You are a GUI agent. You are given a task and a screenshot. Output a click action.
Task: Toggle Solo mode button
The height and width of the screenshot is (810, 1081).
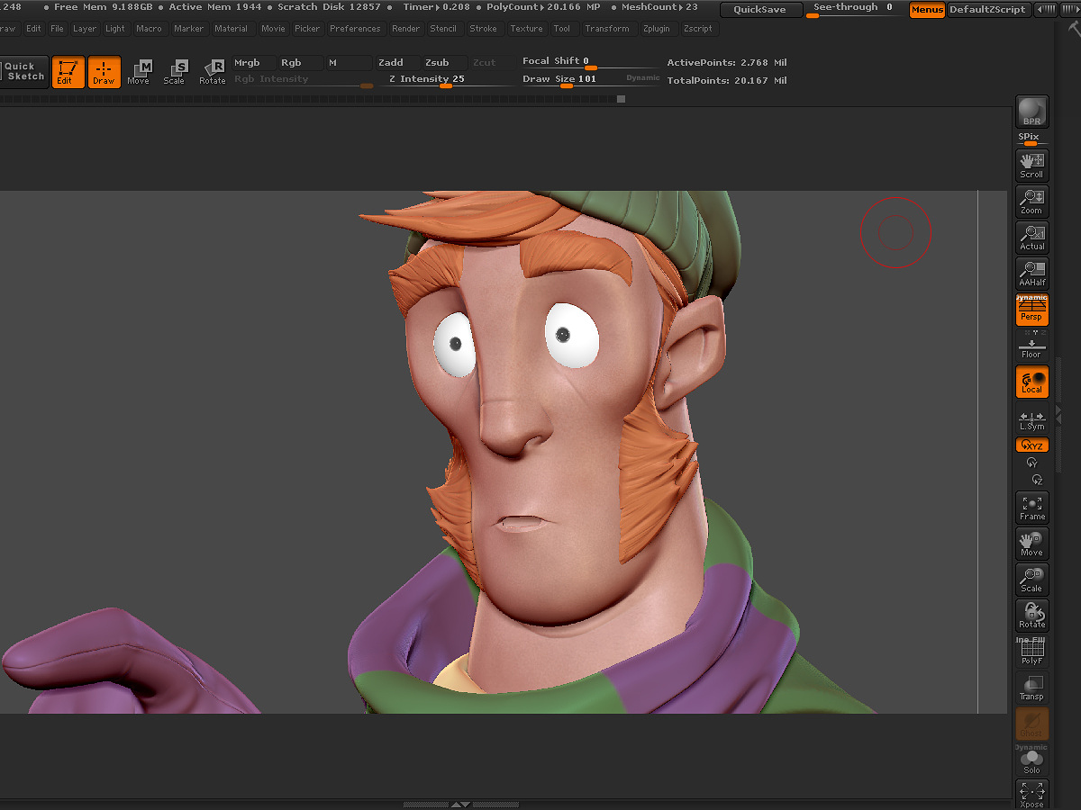tap(1031, 761)
